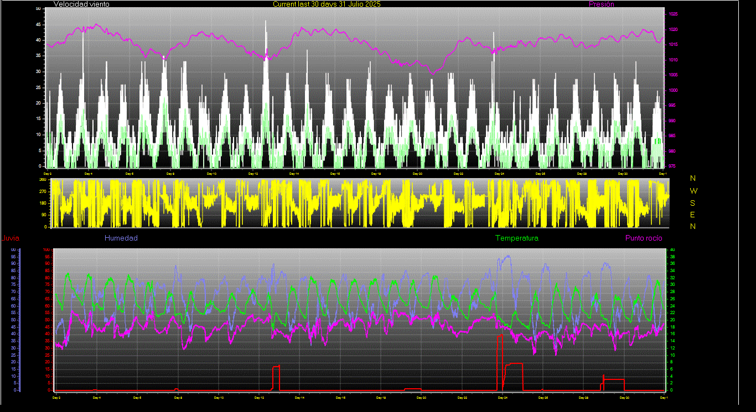Click "Day 2" under the wind speed chart
The image size is (756, 412).
coord(47,174)
